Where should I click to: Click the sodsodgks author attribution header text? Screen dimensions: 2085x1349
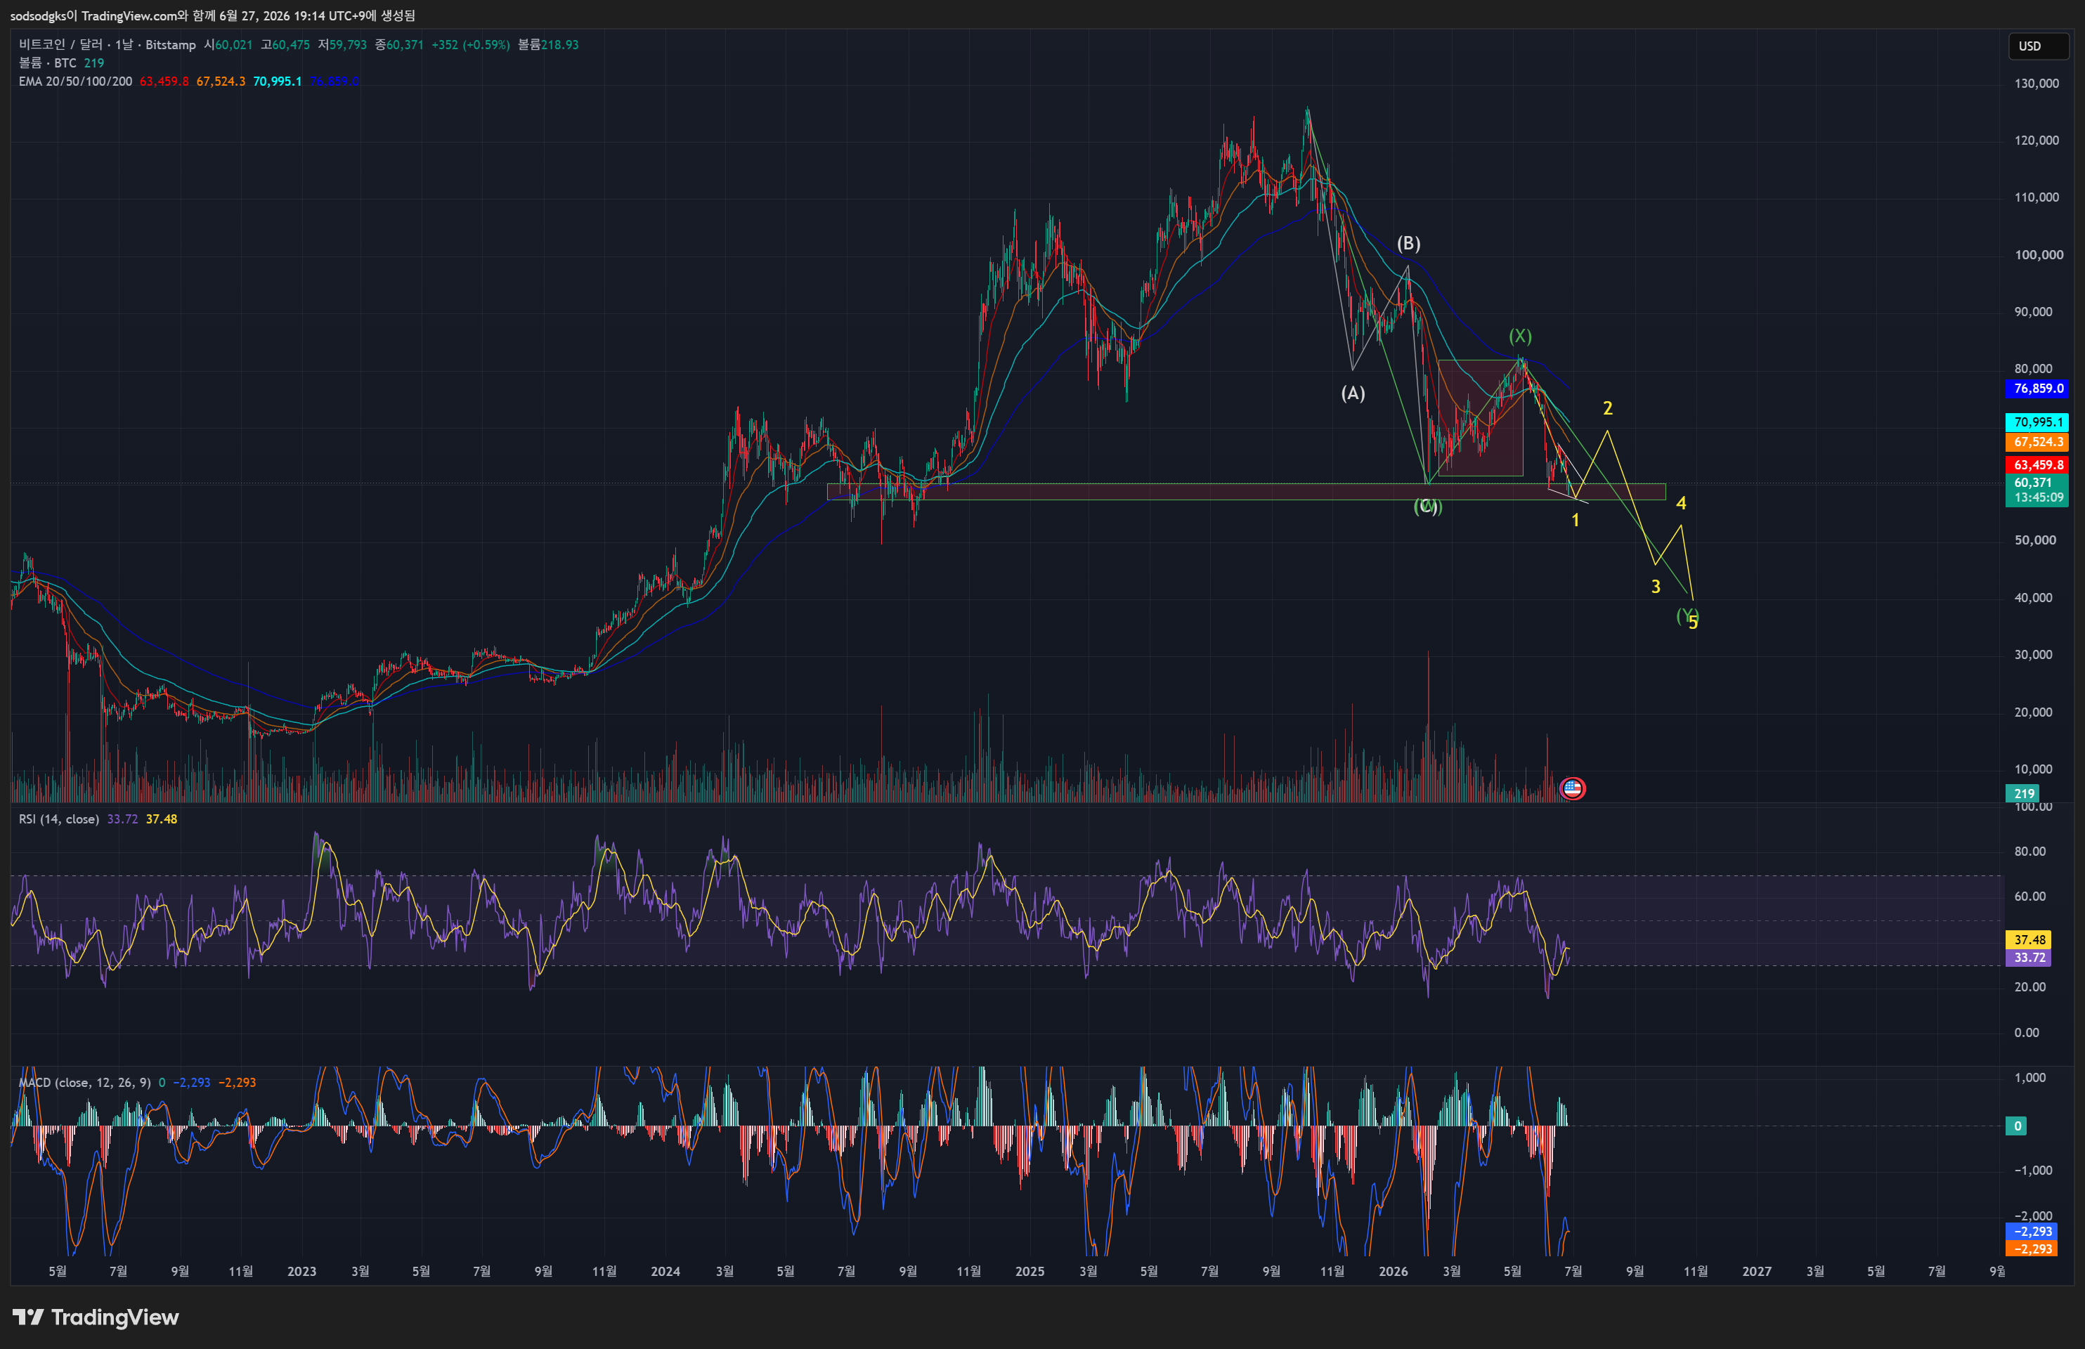click(x=213, y=15)
